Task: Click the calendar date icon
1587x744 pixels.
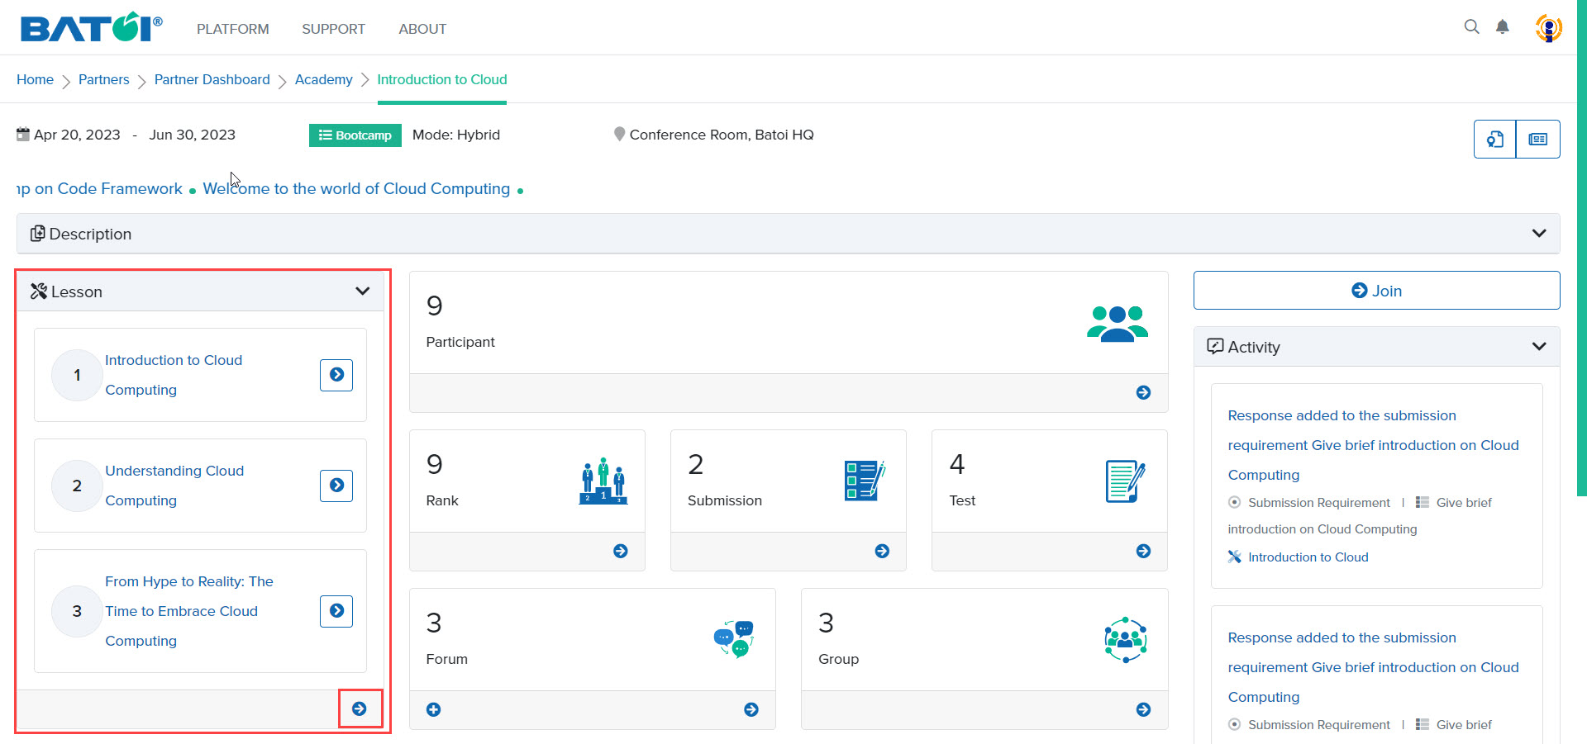Action: [x=23, y=134]
